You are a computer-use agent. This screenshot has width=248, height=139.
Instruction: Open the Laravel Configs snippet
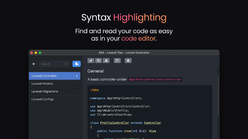click(x=55, y=99)
